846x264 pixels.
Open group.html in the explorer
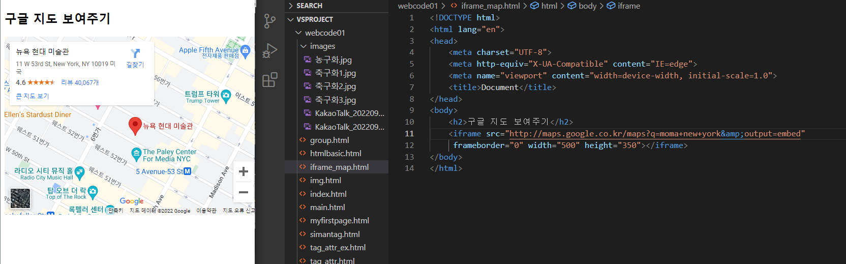329,140
